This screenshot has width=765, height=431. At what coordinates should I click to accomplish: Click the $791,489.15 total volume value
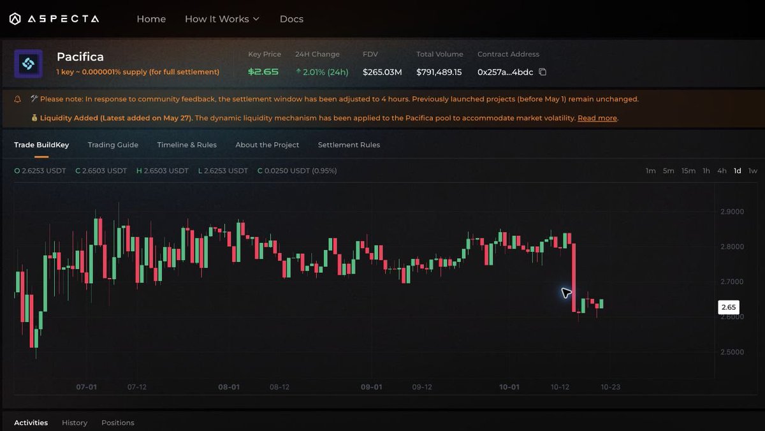[x=439, y=72]
